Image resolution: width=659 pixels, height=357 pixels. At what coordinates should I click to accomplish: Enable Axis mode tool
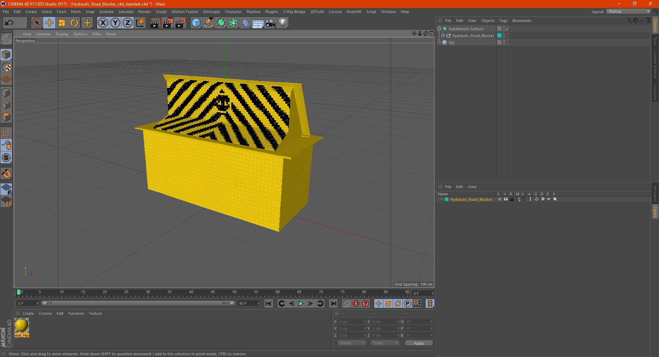pyautogui.click(x=6, y=133)
